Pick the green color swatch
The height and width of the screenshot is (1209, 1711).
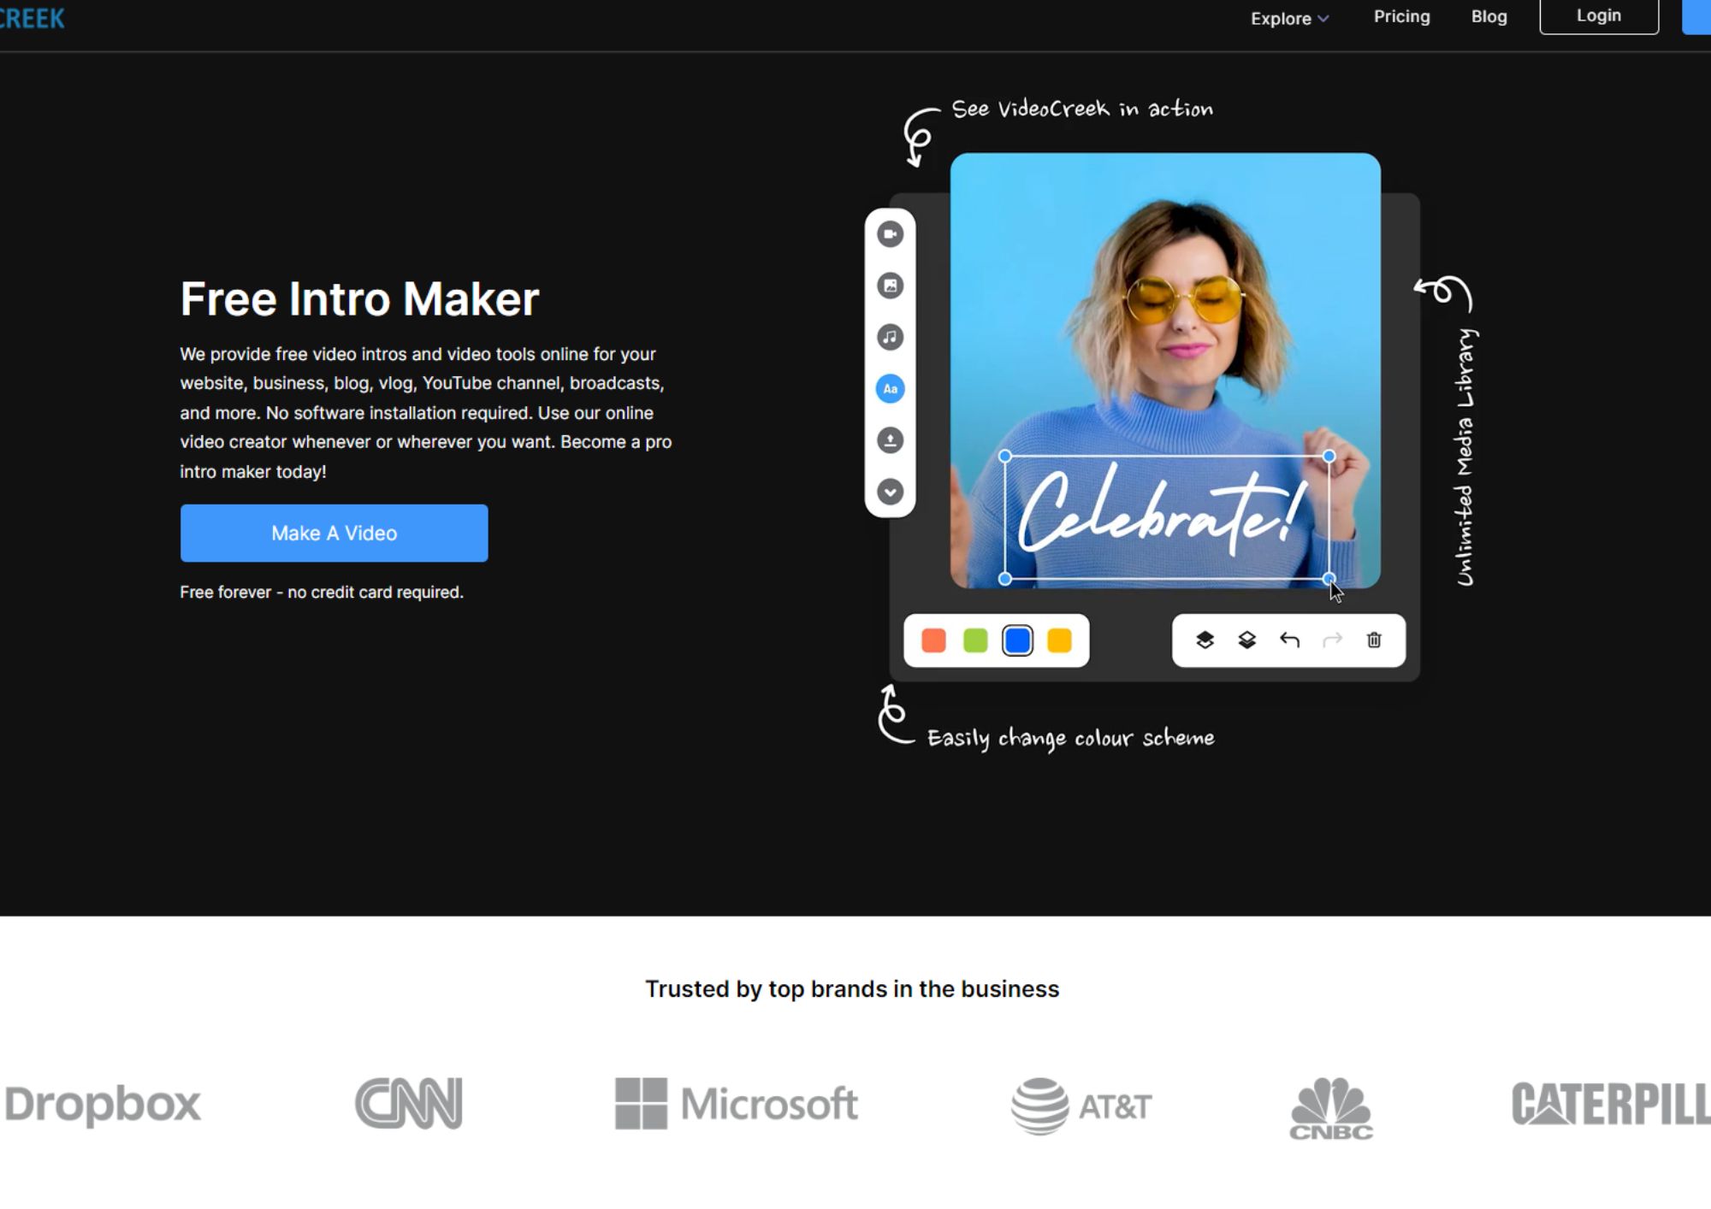[x=975, y=640]
